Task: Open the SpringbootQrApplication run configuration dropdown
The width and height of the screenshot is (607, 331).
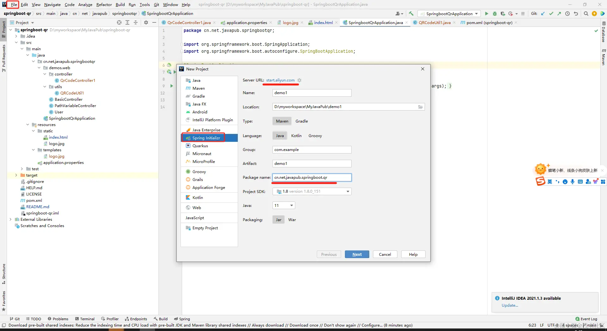Action: (449, 14)
